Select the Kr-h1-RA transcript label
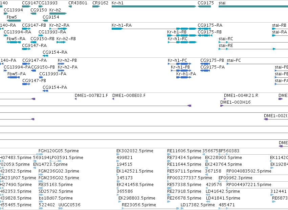Image resolution: width=288 pixels, height=210 pixels. point(121,25)
